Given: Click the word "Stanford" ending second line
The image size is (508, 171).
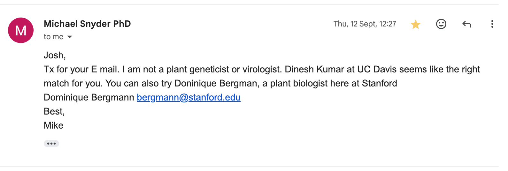Looking at the screenshot, I should [x=379, y=83].
